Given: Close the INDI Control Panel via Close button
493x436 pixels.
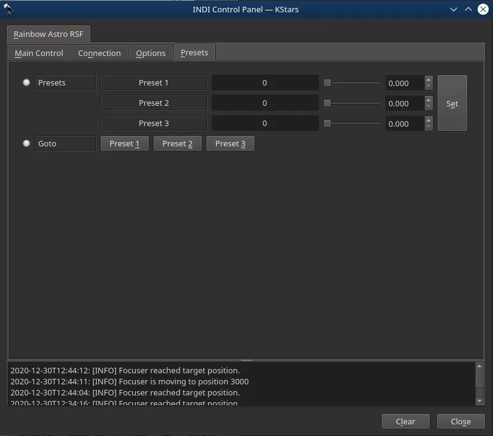Looking at the screenshot, I should pos(460,421).
